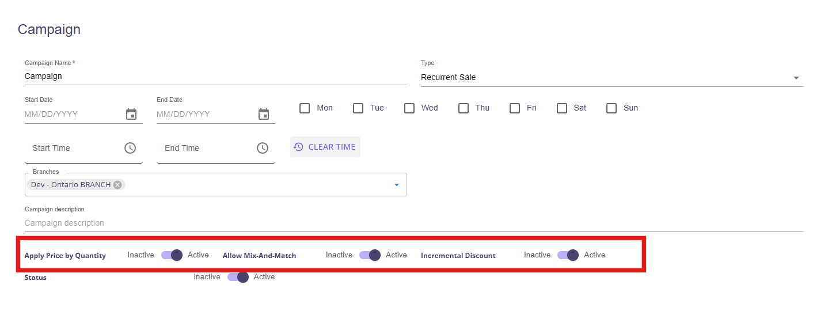Remove the Dev - Ontario BRANCH chip
This screenshot has width=828, height=315.
[x=117, y=185]
